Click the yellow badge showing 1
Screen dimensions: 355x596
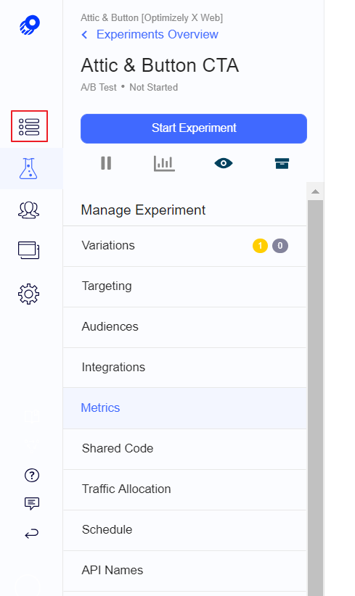(260, 246)
